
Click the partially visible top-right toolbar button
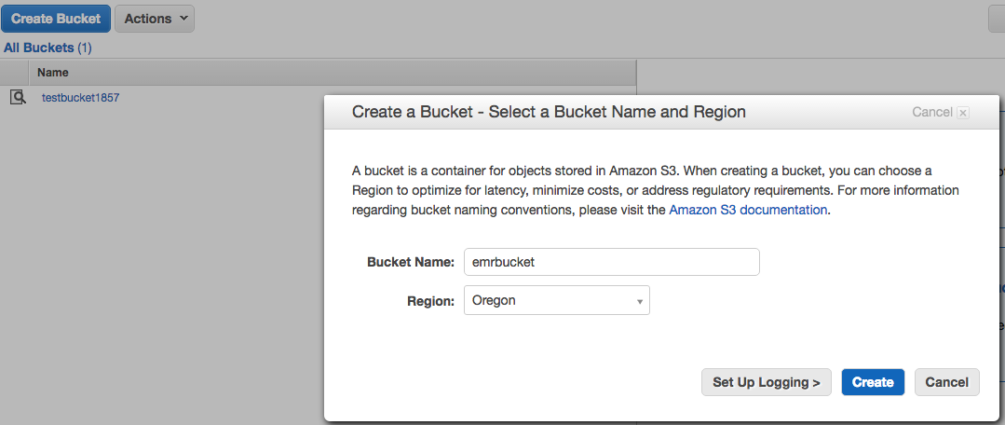[997, 19]
